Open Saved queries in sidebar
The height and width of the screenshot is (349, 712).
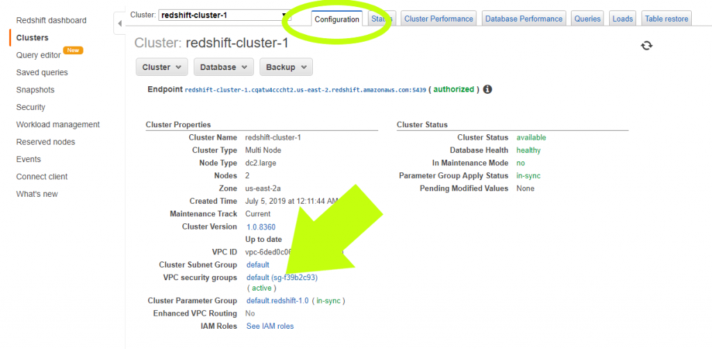42,72
